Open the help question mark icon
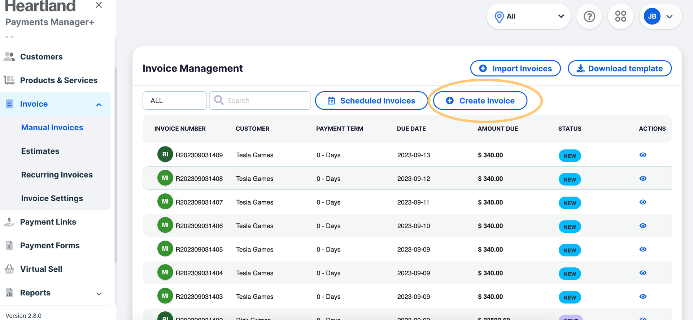The height and width of the screenshot is (320, 693). (589, 16)
